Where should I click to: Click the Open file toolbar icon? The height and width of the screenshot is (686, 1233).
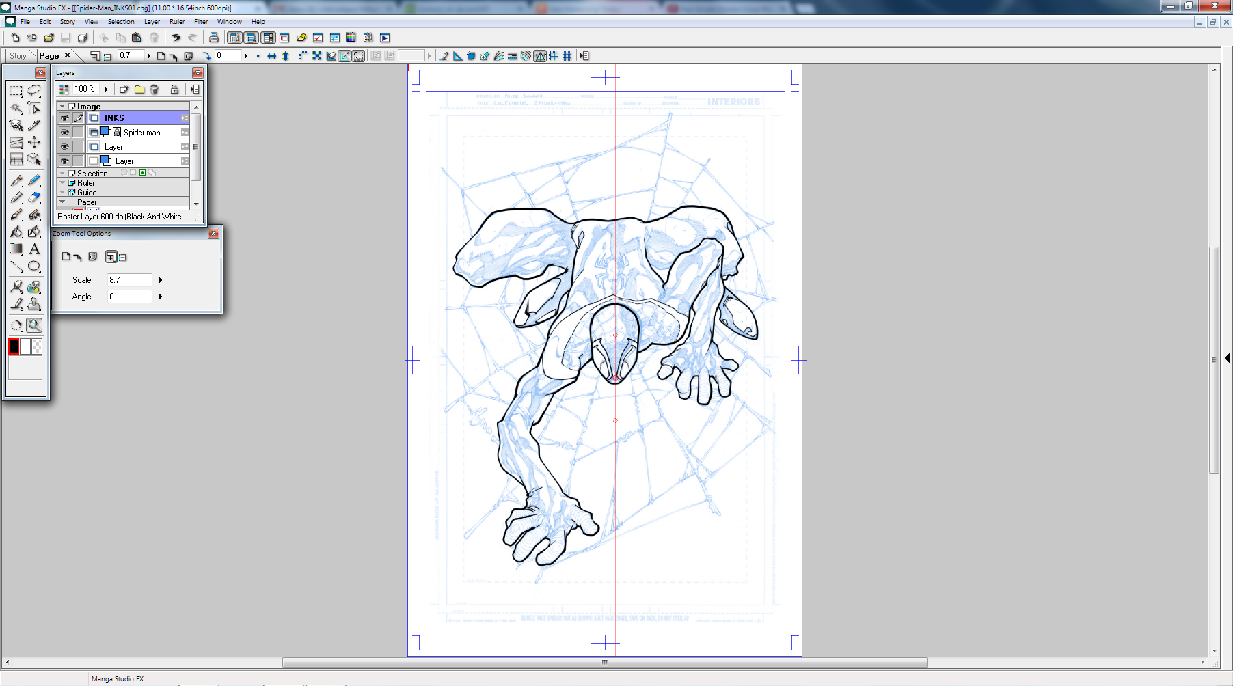(49, 38)
